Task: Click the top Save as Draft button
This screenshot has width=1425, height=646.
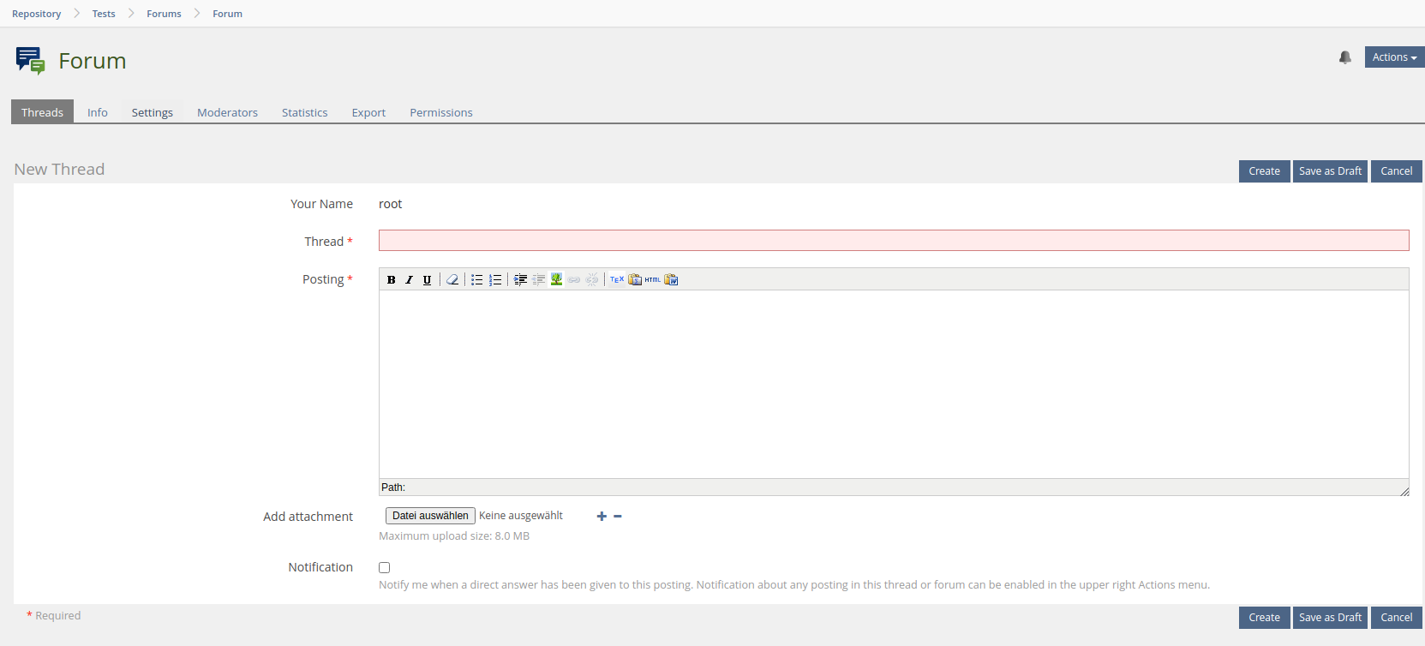Action: tap(1331, 171)
